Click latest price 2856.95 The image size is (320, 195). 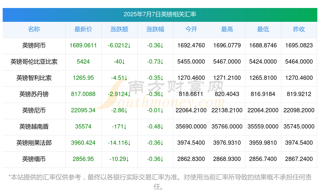pyautogui.click(x=83, y=159)
